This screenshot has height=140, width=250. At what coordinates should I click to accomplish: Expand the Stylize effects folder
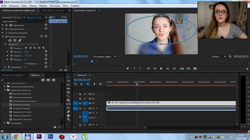coord(5,123)
